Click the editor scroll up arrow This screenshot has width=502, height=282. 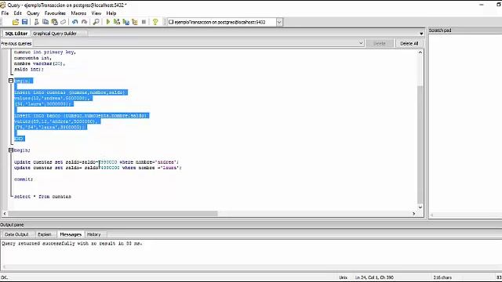(x=420, y=52)
